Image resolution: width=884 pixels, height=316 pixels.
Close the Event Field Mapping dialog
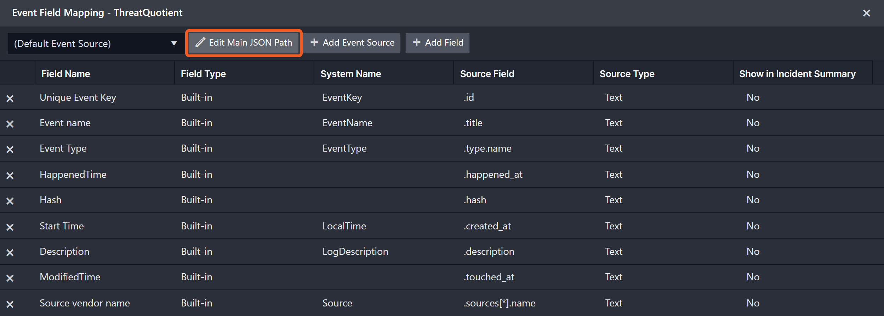coord(866,13)
